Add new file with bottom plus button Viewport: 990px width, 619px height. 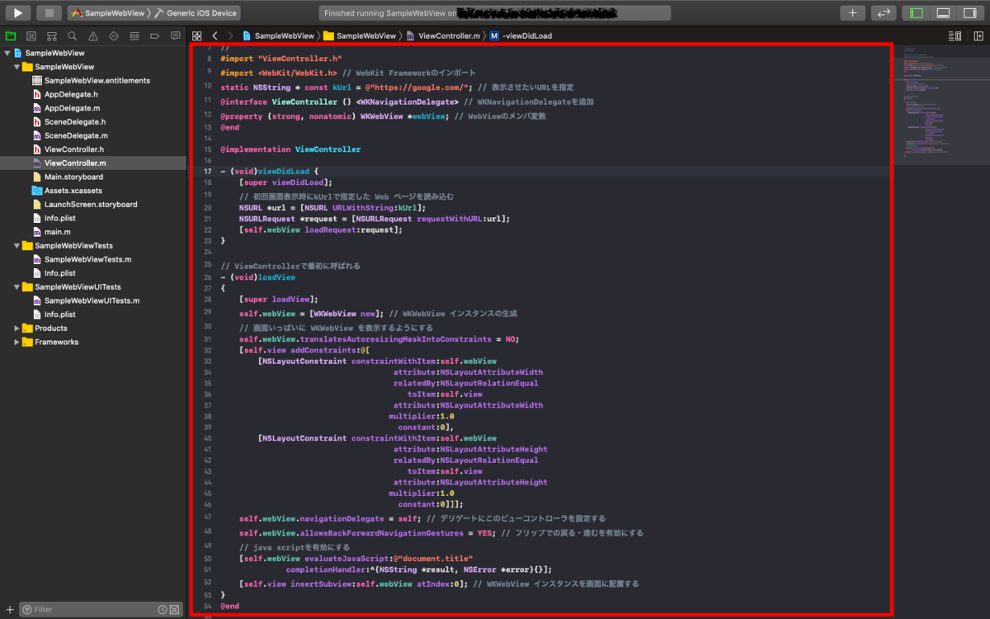pyautogui.click(x=10, y=609)
